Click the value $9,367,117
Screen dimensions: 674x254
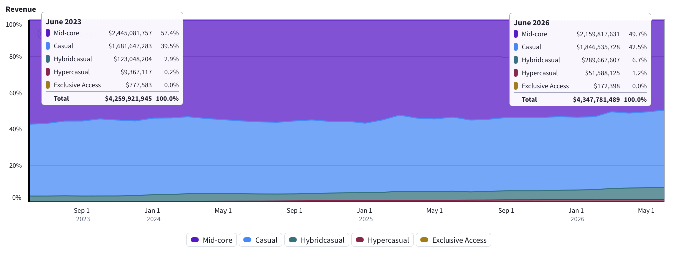(136, 72)
